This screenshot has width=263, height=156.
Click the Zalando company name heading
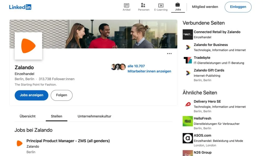pyautogui.click(x=24, y=67)
